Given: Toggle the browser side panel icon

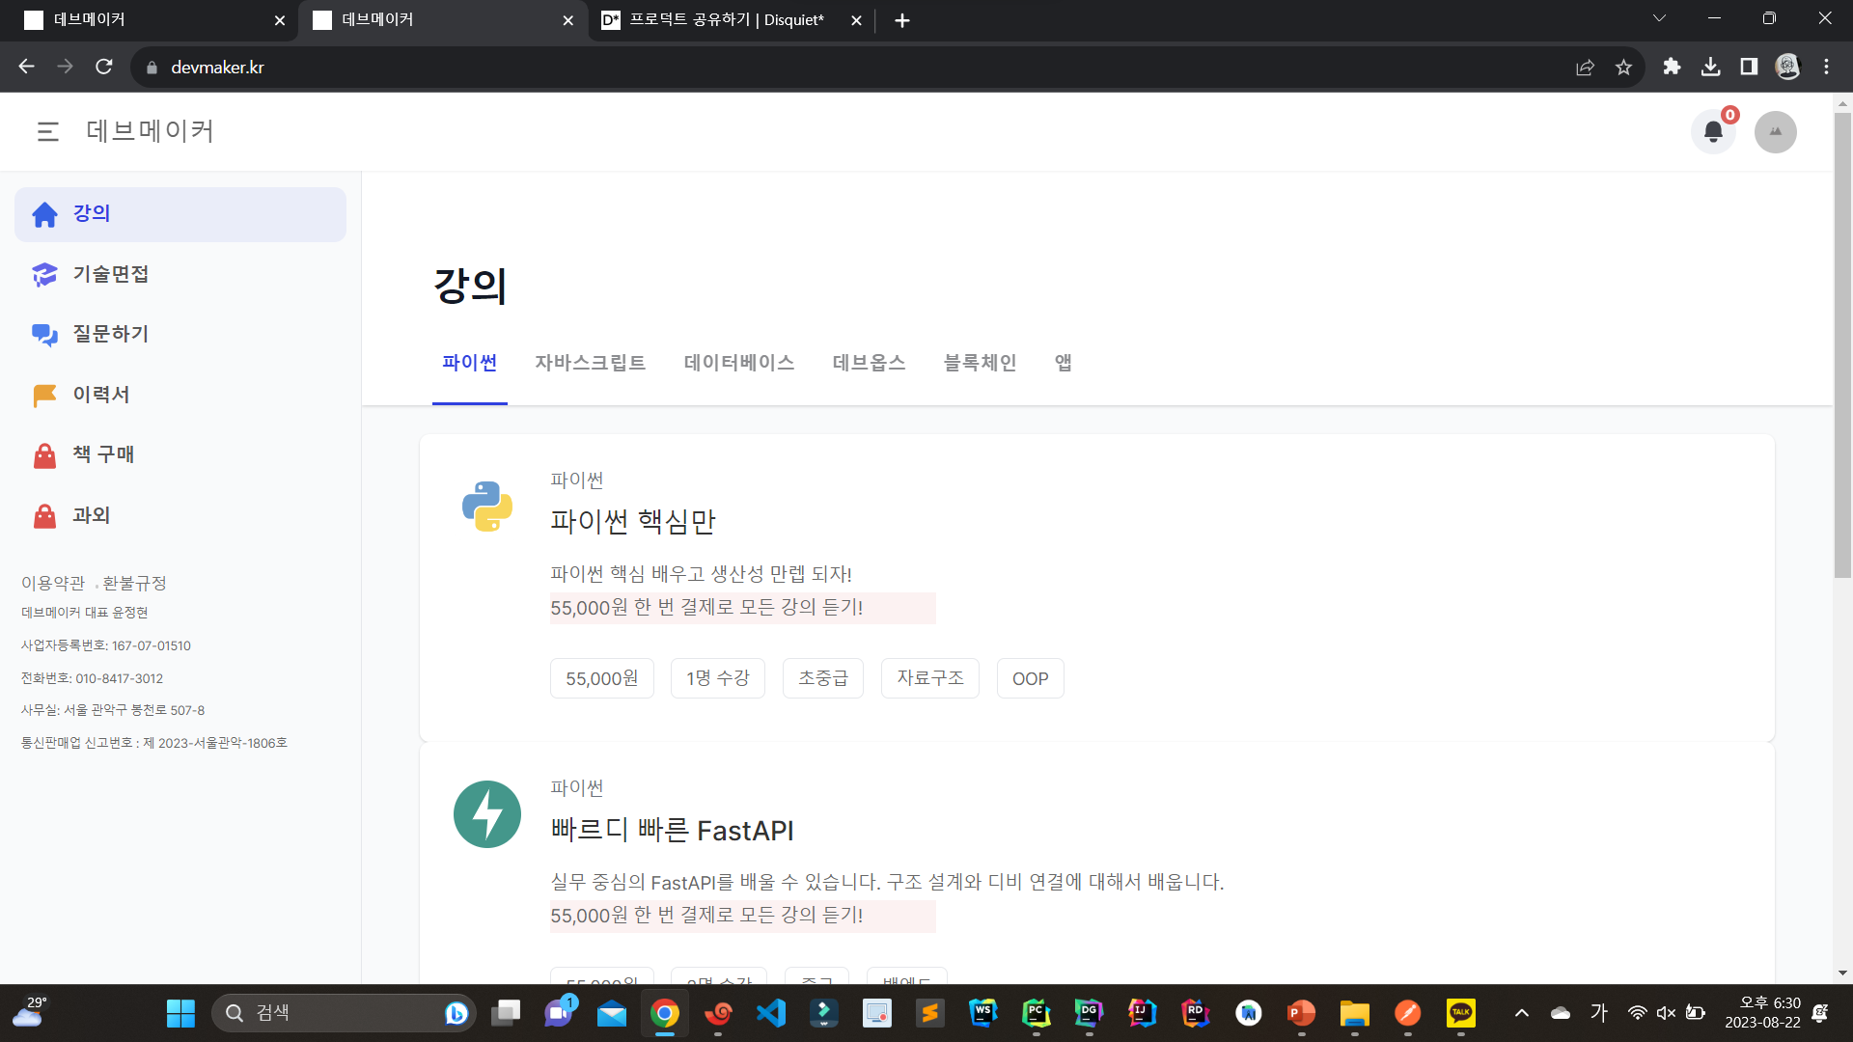Looking at the screenshot, I should point(1749,67).
